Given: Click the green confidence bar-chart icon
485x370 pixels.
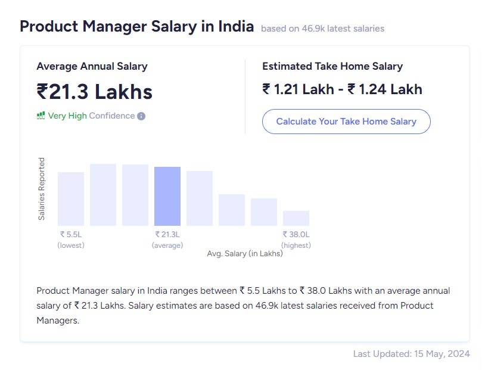Looking at the screenshot, I should coord(40,116).
